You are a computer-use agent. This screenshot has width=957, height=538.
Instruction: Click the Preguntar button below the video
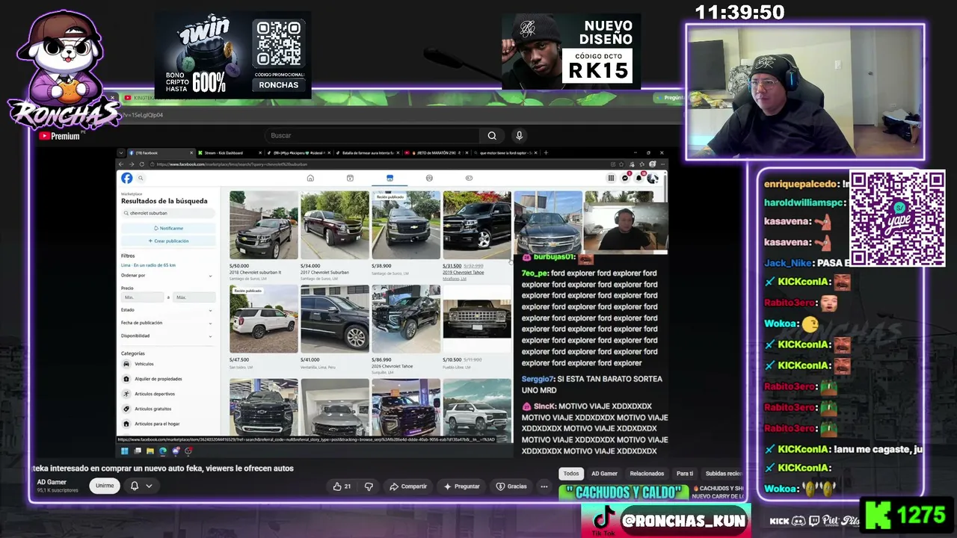(x=461, y=486)
